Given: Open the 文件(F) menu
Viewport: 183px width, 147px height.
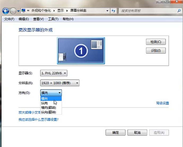Looking at the screenshot, I should point(9,19).
